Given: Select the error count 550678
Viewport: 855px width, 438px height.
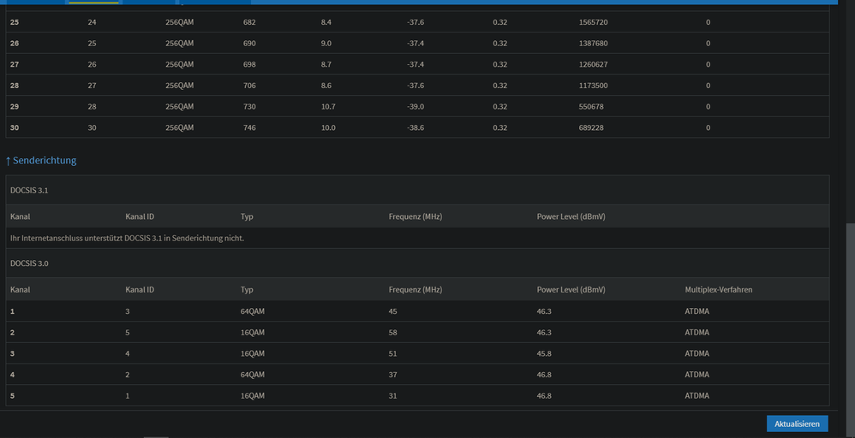Looking at the screenshot, I should tap(591, 107).
